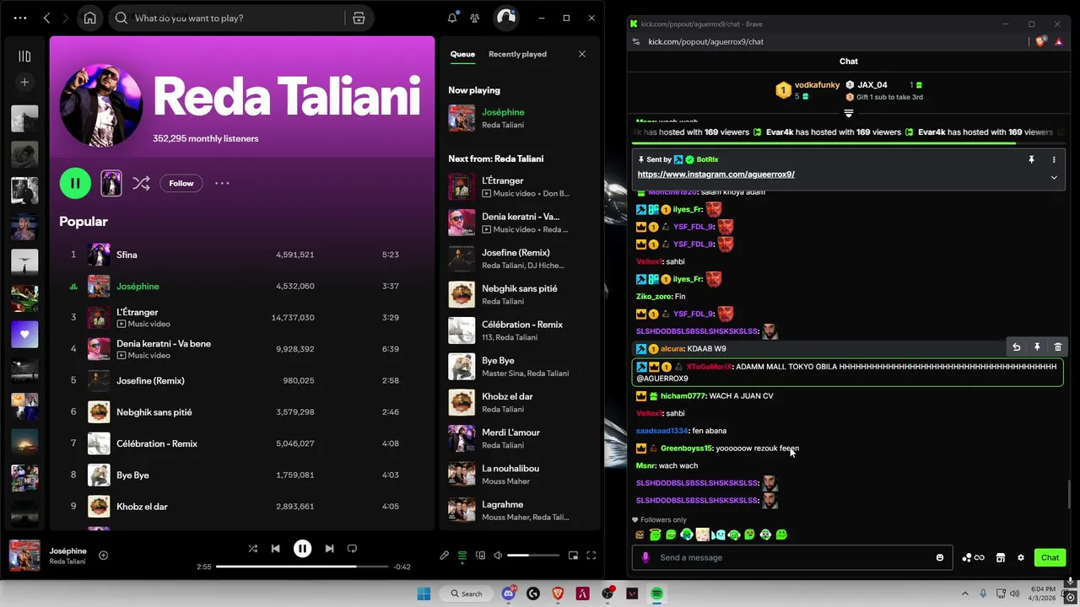The image size is (1080, 607).
Task: Open Spotify Home icon
Action: 90,18
